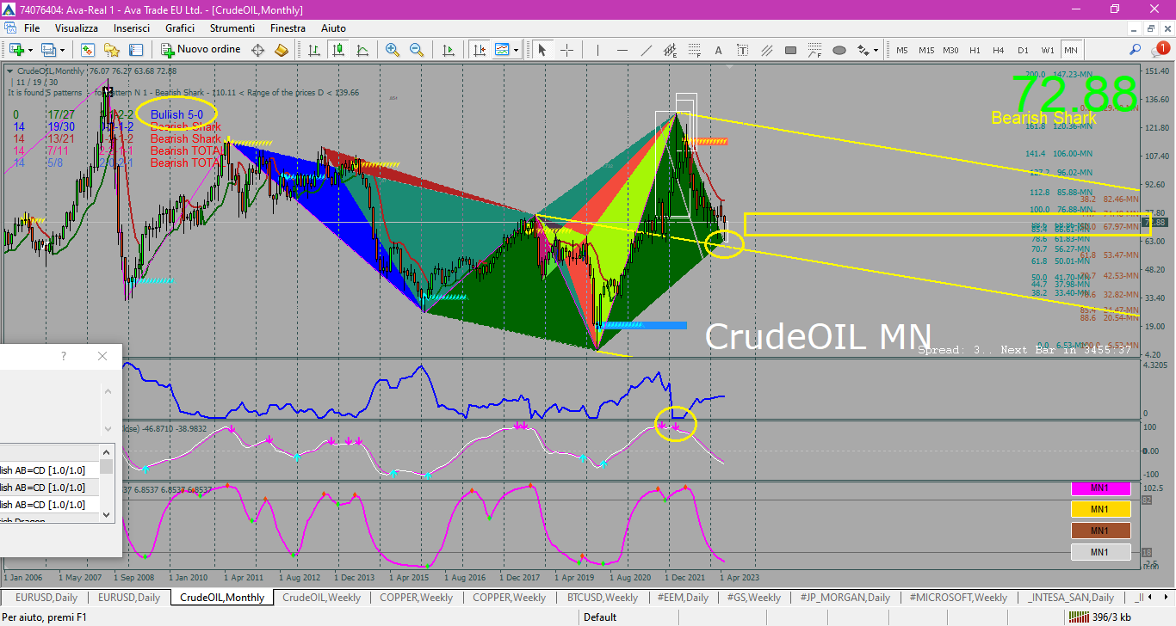Select the ellipse shape tool
Image resolution: width=1176 pixels, height=626 pixels.
tap(839, 50)
